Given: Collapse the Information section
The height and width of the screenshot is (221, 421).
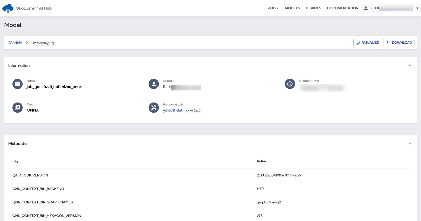Looking at the screenshot, I should 410,66.
